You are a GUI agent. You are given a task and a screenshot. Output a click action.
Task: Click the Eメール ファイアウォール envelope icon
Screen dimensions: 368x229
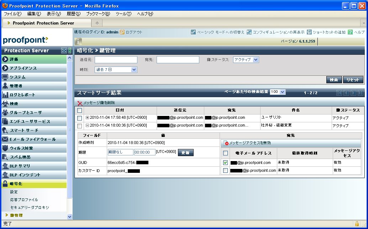pyautogui.click(x=5, y=139)
